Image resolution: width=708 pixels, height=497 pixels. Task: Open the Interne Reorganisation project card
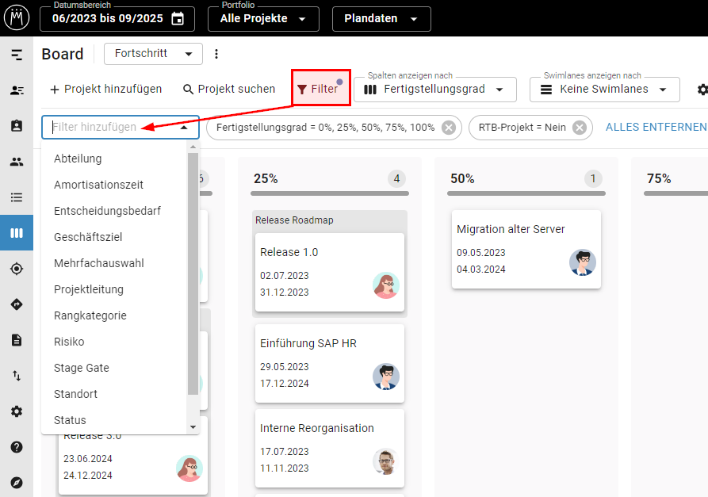coord(330,448)
